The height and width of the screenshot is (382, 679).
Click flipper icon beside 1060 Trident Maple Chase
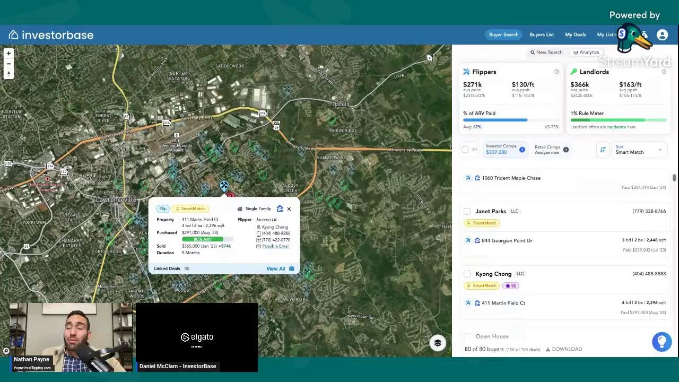[468, 178]
